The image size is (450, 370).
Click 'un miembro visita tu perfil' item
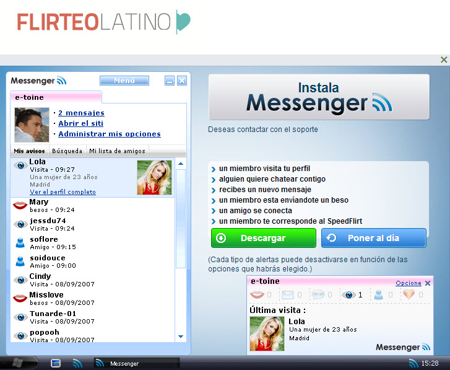click(264, 169)
